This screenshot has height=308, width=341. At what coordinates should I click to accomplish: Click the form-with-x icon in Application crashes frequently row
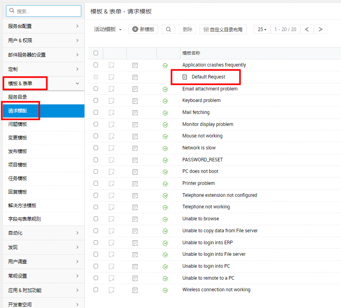(135, 65)
